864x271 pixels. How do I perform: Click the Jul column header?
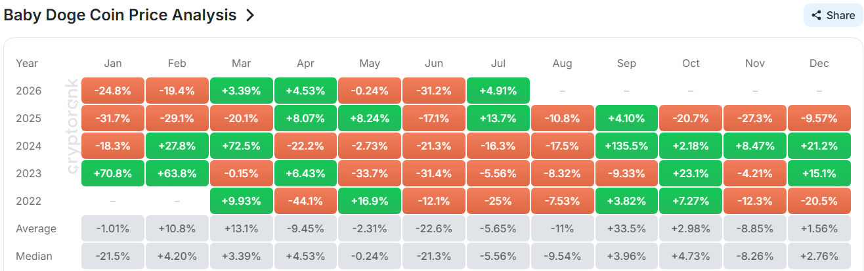[x=498, y=64]
